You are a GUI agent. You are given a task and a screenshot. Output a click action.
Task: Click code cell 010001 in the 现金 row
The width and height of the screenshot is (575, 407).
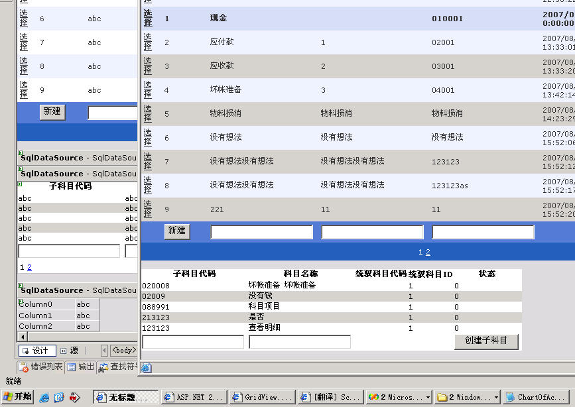point(448,19)
